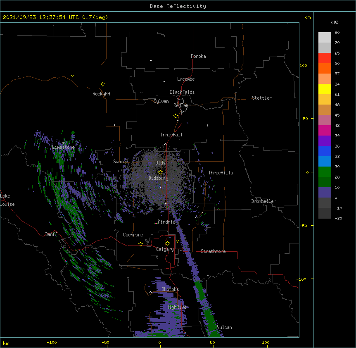Image resolution: width=356 pixels, height=348 pixels.
Task: Pick the red 60-65 dBZ legend swatch
Action: pos(325,58)
